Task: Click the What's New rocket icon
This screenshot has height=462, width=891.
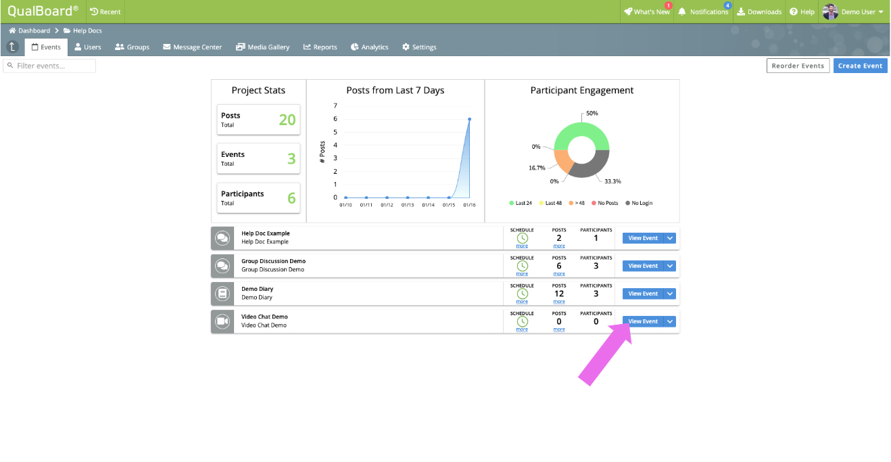Action: [628, 11]
